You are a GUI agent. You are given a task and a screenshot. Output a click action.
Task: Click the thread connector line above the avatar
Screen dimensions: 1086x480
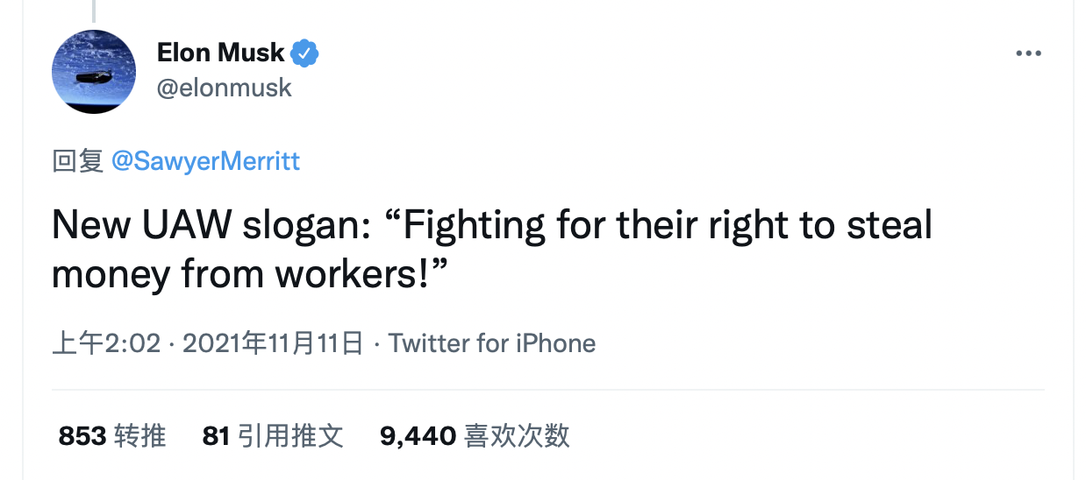tap(93, 11)
